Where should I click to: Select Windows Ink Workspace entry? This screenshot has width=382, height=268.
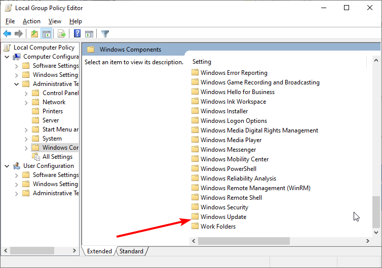click(233, 102)
